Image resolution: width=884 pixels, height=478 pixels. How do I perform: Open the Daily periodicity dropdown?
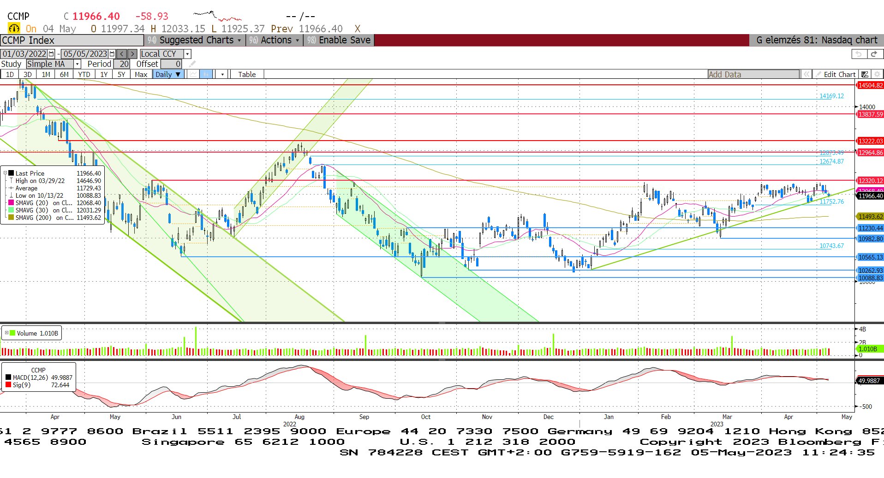pyautogui.click(x=168, y=74)
